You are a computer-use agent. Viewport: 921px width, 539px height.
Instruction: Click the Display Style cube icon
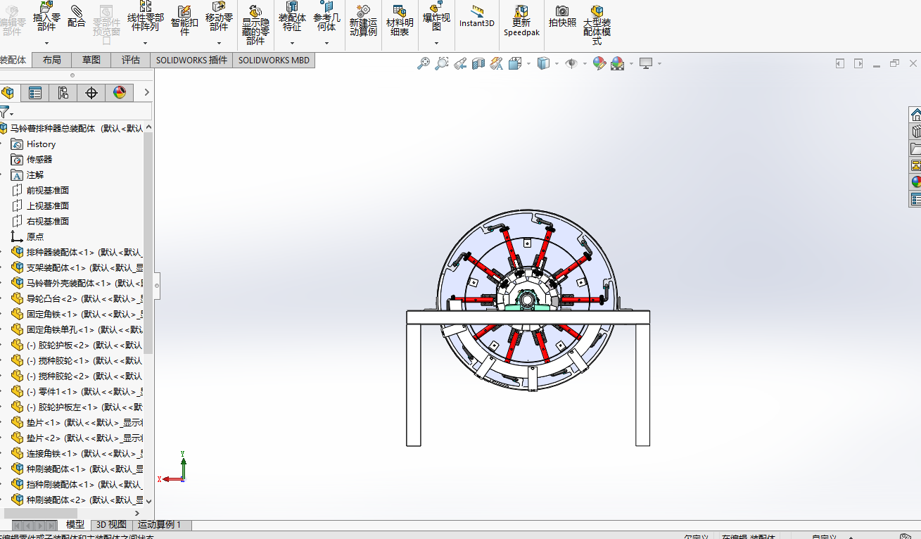[543, 63]
